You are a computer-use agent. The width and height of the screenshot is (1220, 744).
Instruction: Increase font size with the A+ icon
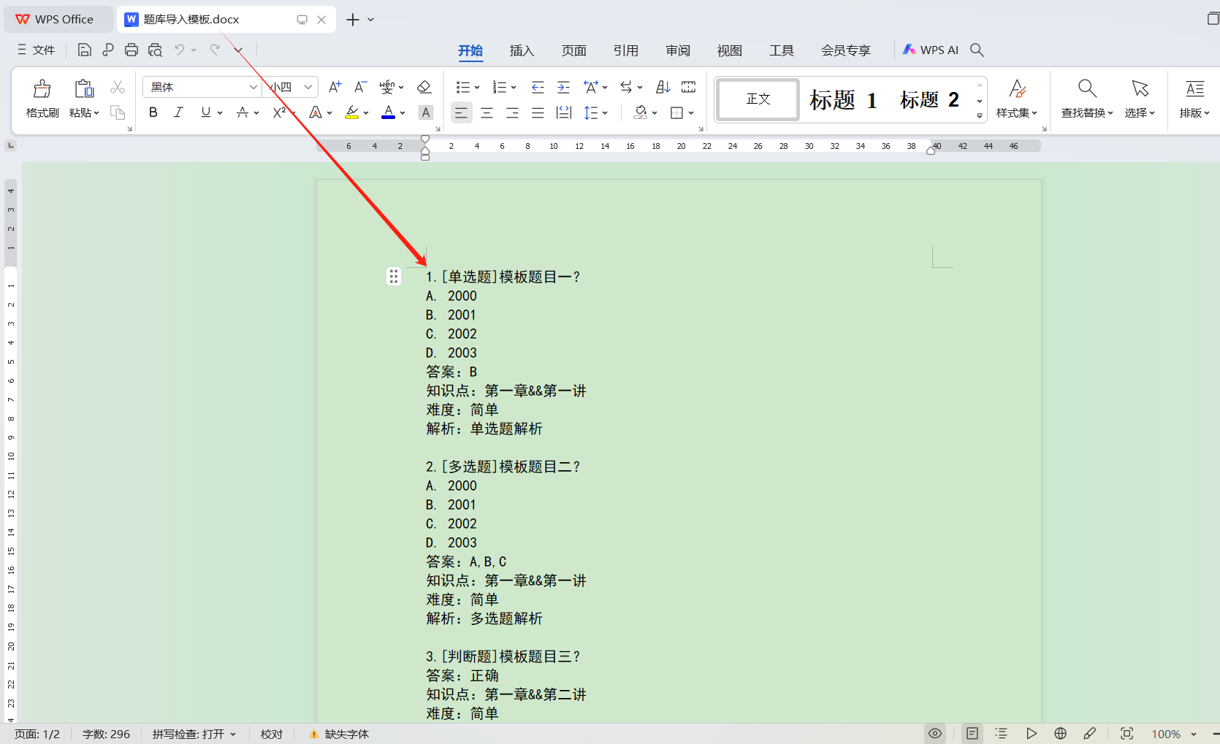pos(334,87)
